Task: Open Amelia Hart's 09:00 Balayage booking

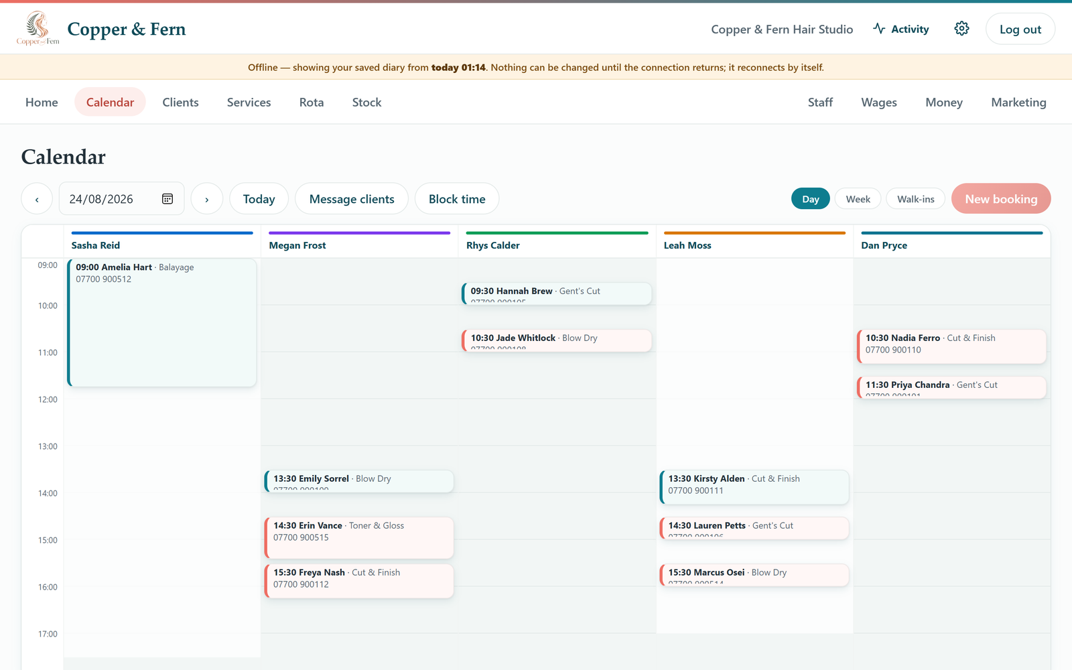Action: coord(161,323)
